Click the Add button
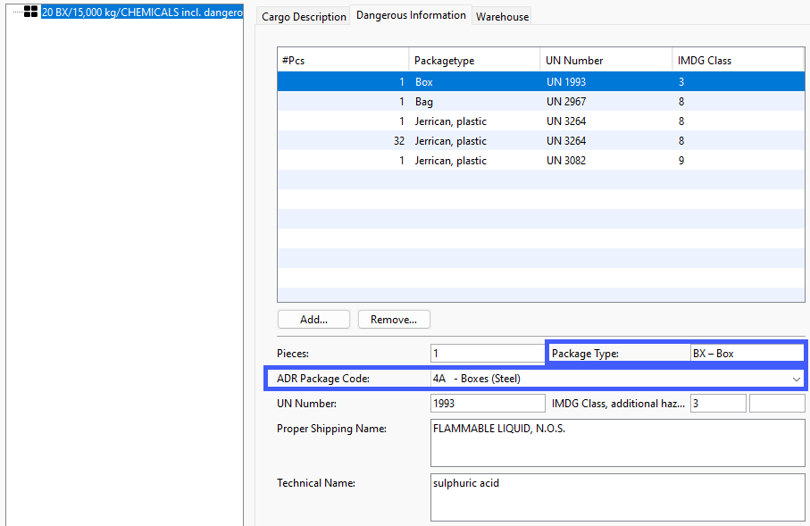Screen dimensions: 810x526 [x=313, y=319]
